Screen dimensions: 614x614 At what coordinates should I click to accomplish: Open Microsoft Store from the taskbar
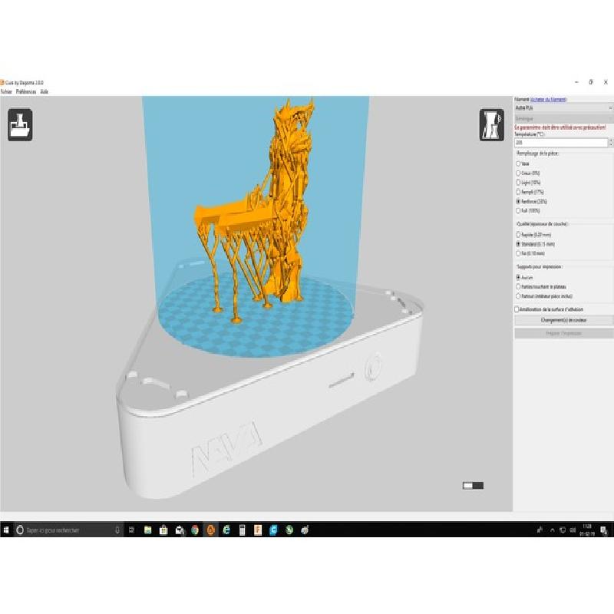tap(163, 530)
